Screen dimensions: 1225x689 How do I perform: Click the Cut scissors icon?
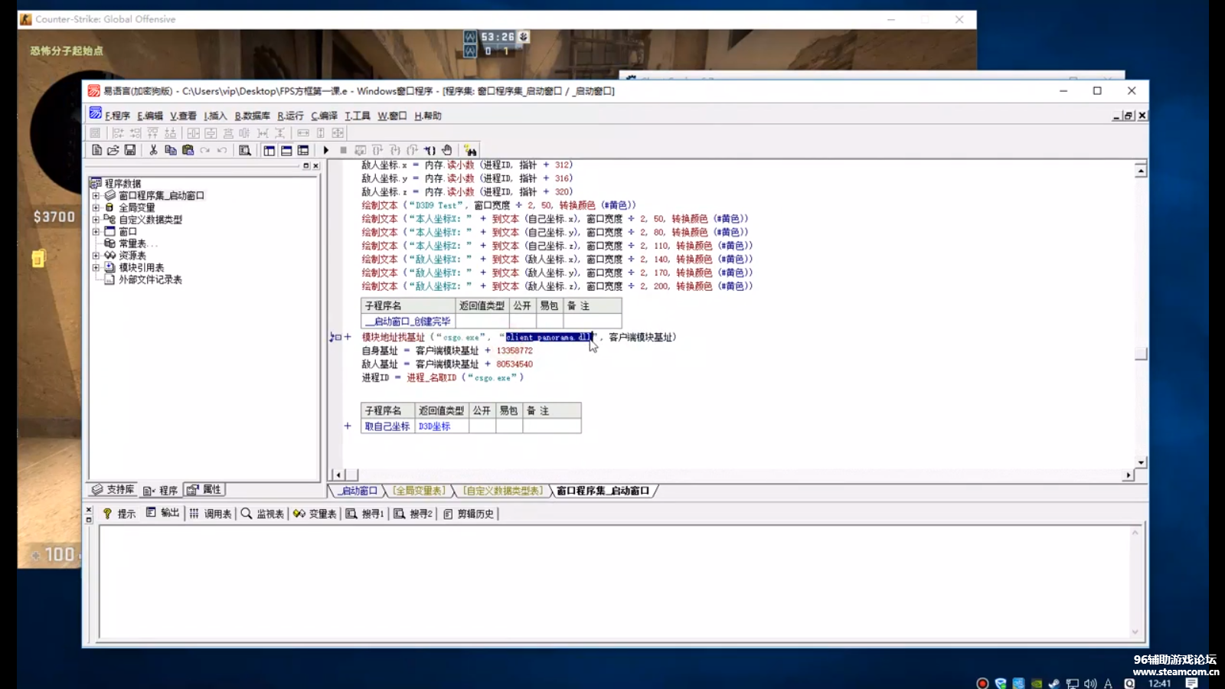click(153, 150)
